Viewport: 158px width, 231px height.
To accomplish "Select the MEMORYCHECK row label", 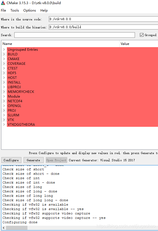I will coord(21,92).
